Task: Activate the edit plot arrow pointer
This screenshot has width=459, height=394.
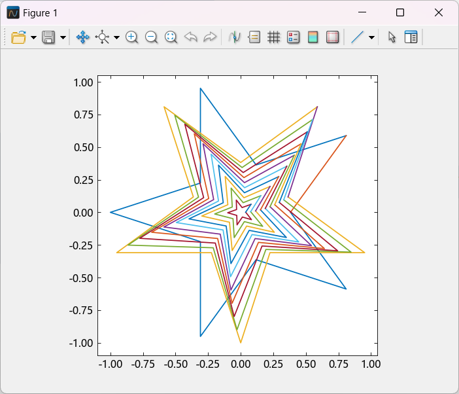Action: pyautogui.click(x=392, y=37)
